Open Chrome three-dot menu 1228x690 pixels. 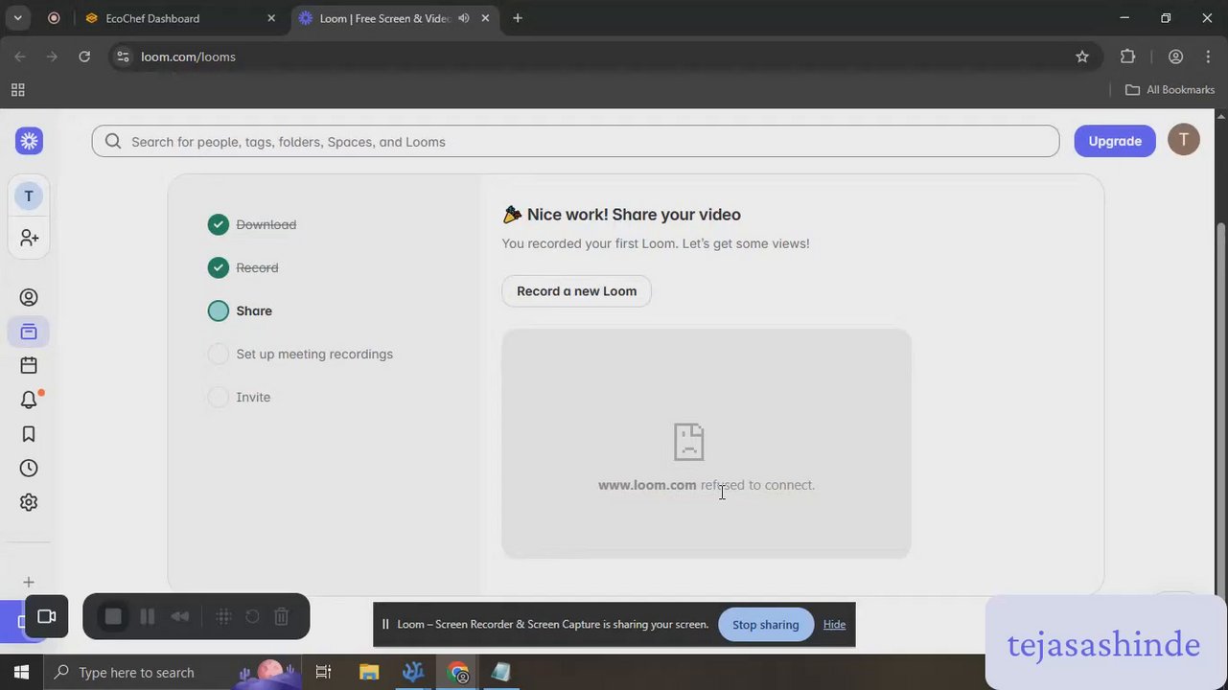tap(1207, 57)
